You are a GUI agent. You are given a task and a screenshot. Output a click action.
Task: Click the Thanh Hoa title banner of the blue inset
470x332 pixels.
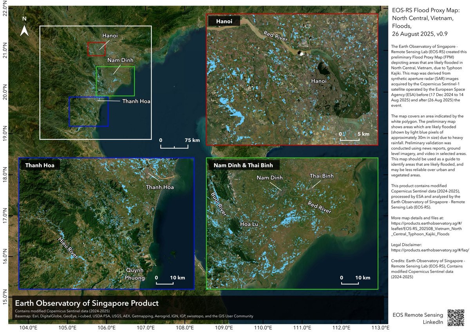pyautogui.click(x=40, y=166)
